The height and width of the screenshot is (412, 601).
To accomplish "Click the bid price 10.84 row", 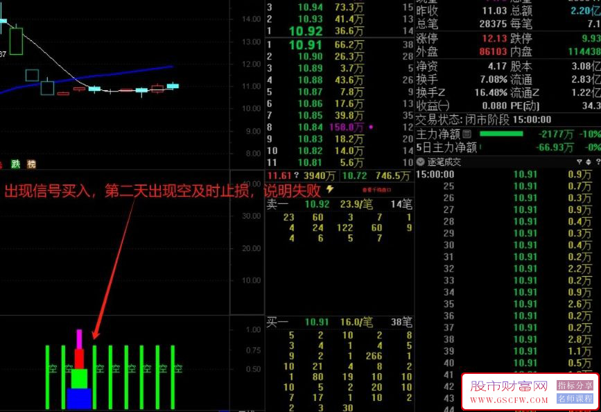I will coord(310,127).
